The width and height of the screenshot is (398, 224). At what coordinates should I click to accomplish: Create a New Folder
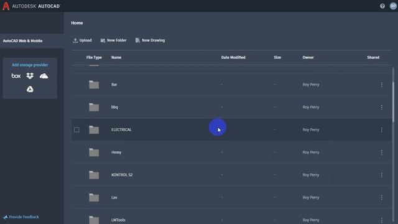tap(113, 40)
